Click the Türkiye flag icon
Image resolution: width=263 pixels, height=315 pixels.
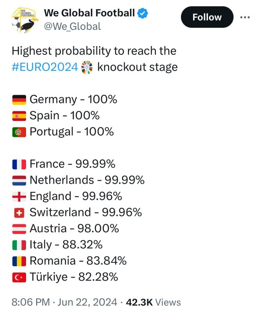tap(19, 277)
